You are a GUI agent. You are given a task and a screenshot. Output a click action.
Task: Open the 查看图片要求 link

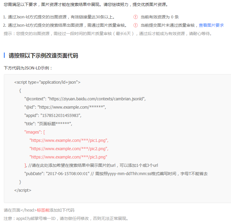pyautogui.click(x=211, y=25)
